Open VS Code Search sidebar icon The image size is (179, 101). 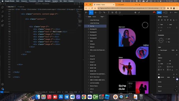click(3, 12)
